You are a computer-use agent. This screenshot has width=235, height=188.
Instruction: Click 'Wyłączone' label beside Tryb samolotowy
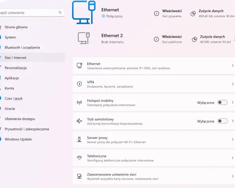206,121
